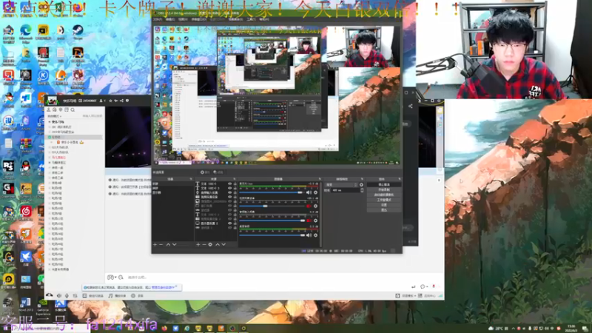
Task: Add a new source in OBS Sources panel
Action: tap(198, 245)
